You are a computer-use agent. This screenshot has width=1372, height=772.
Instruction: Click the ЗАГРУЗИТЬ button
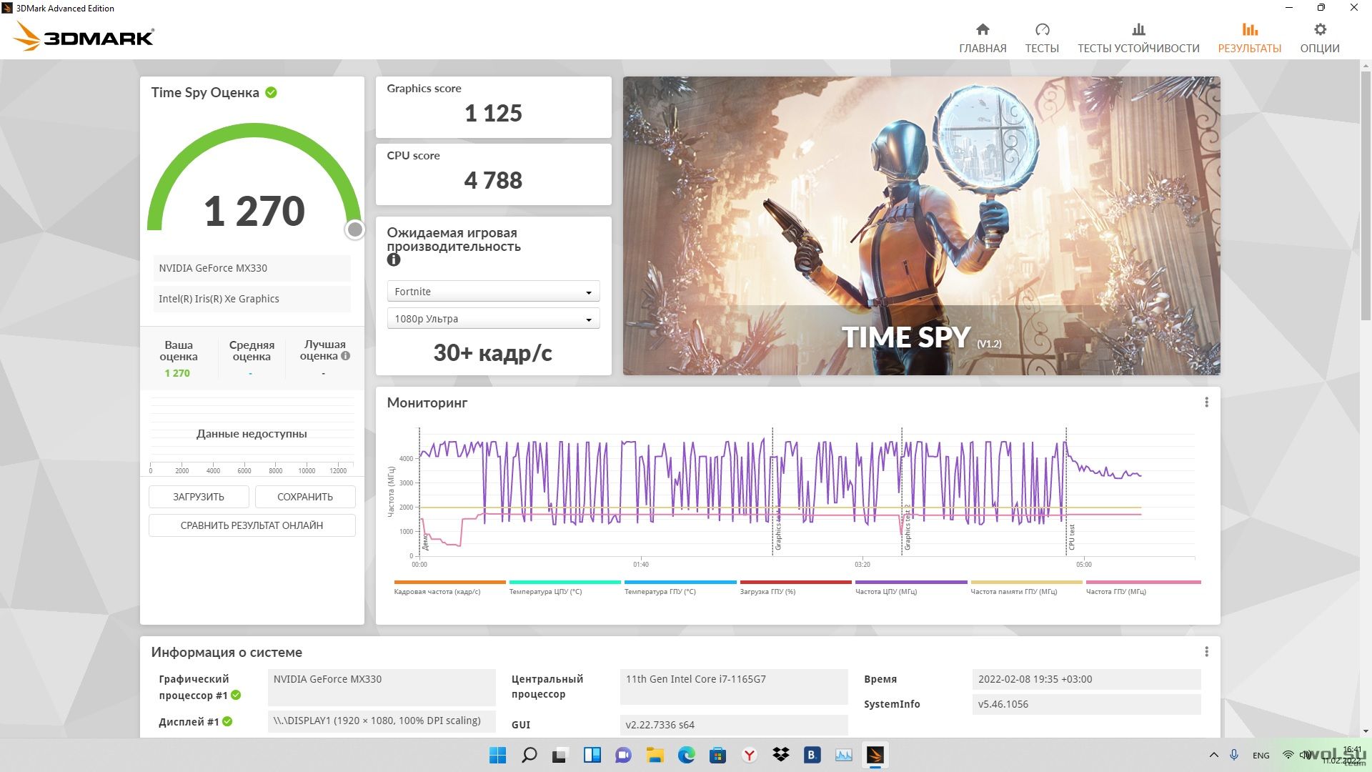pos(199,497)
